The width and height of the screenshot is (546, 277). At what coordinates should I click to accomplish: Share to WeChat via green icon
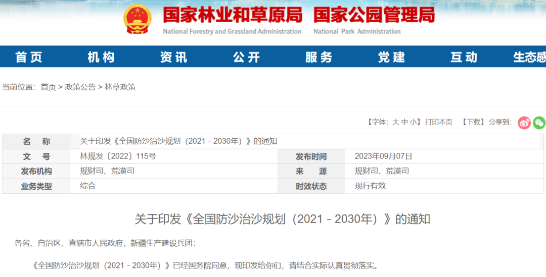[539, 123]
